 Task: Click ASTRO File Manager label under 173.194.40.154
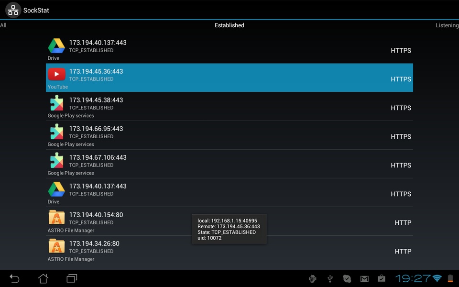[71, 231]
